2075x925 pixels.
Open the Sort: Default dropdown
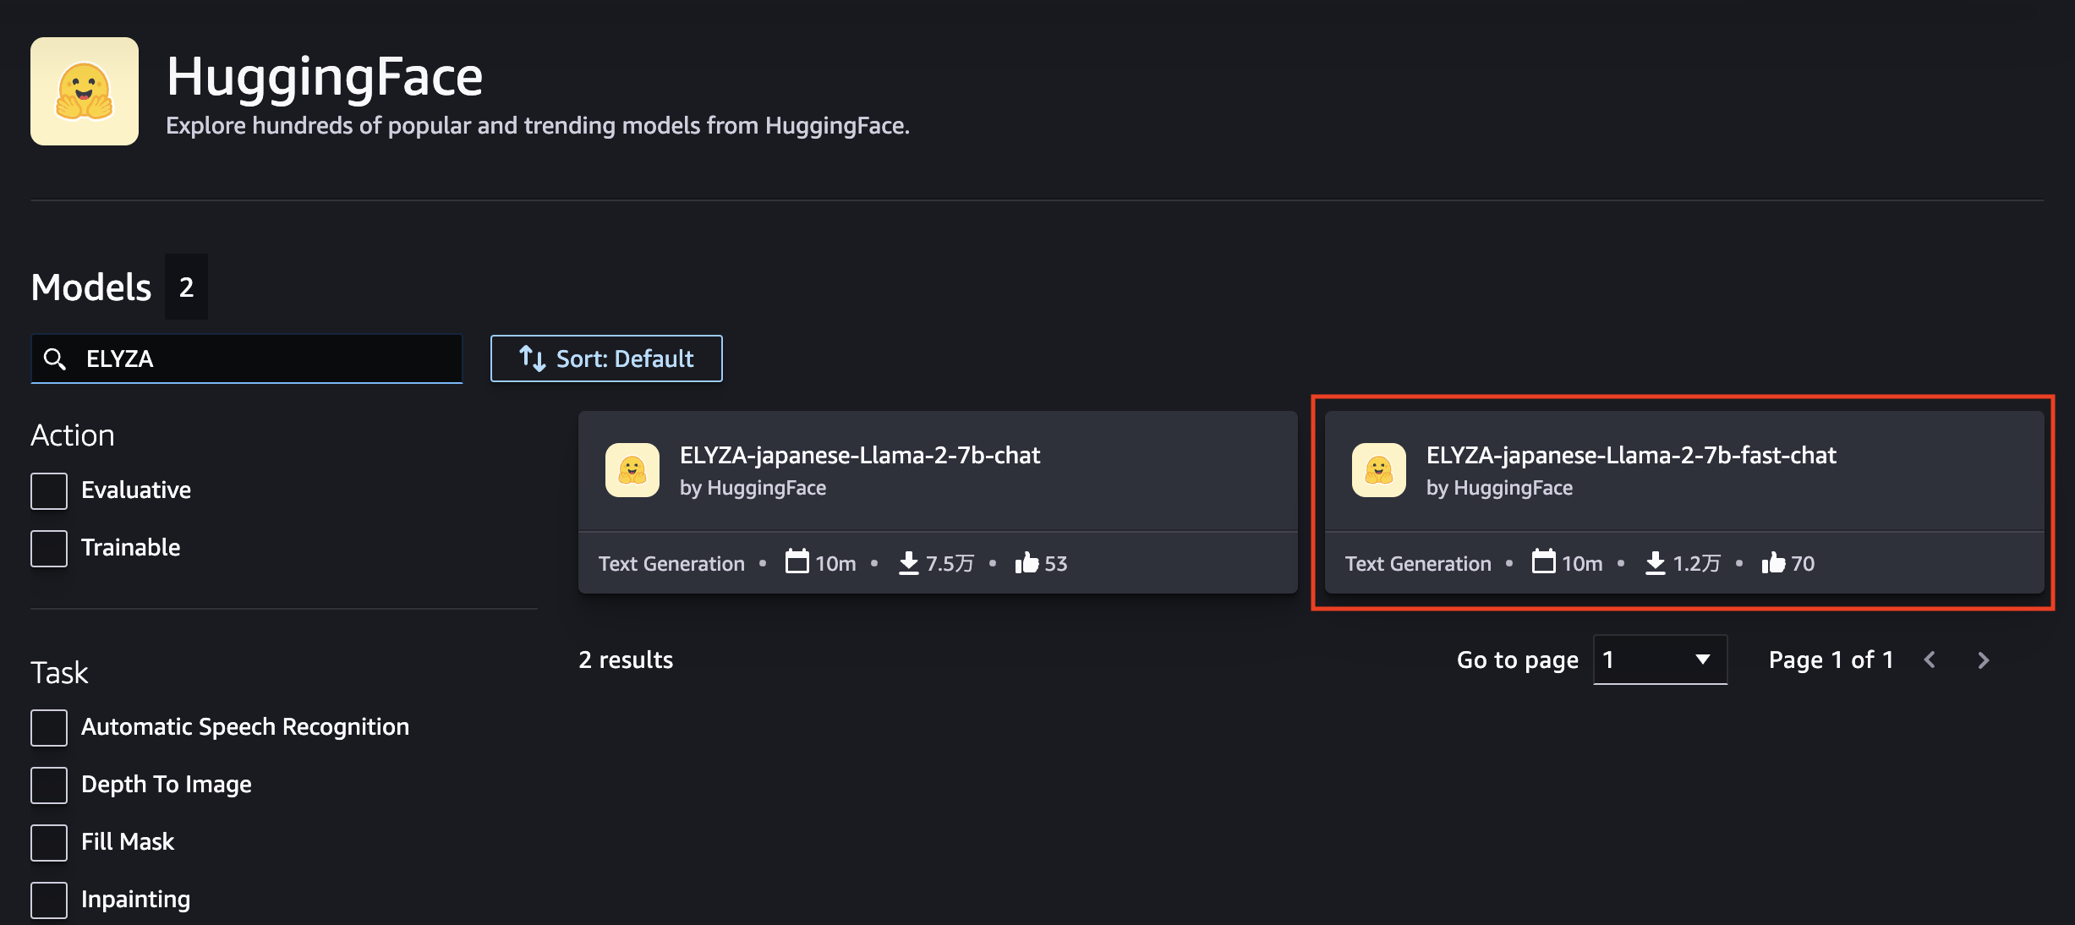coord(606,359)
